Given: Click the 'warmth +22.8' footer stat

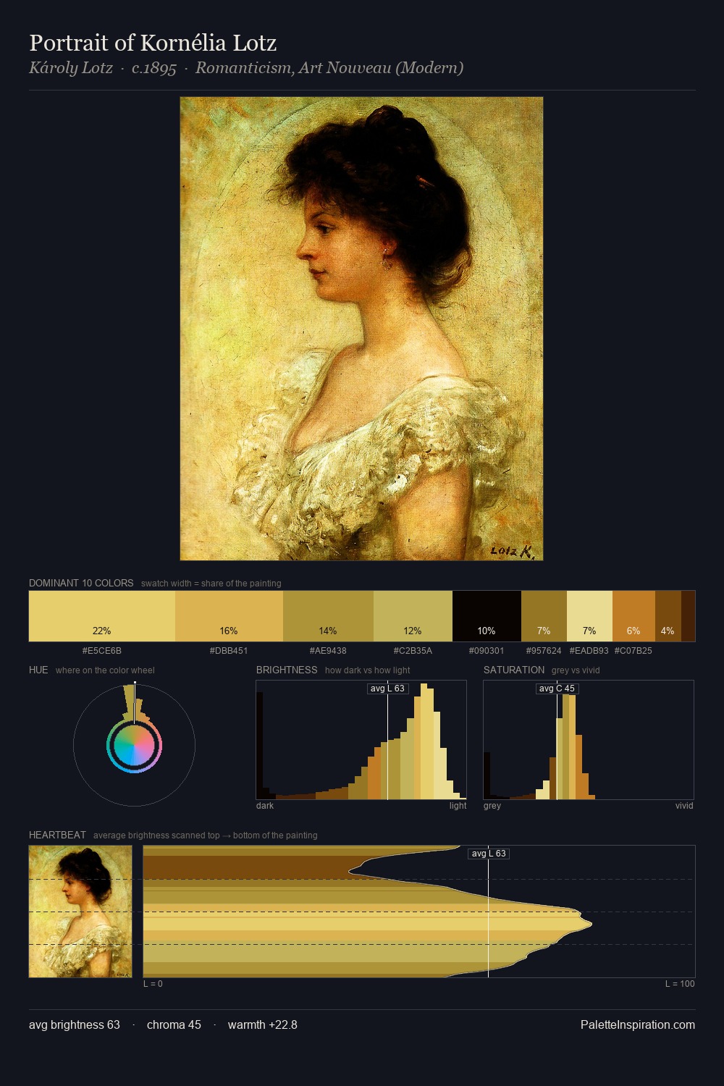Looking at the screenshot, I should point(263,1024).
